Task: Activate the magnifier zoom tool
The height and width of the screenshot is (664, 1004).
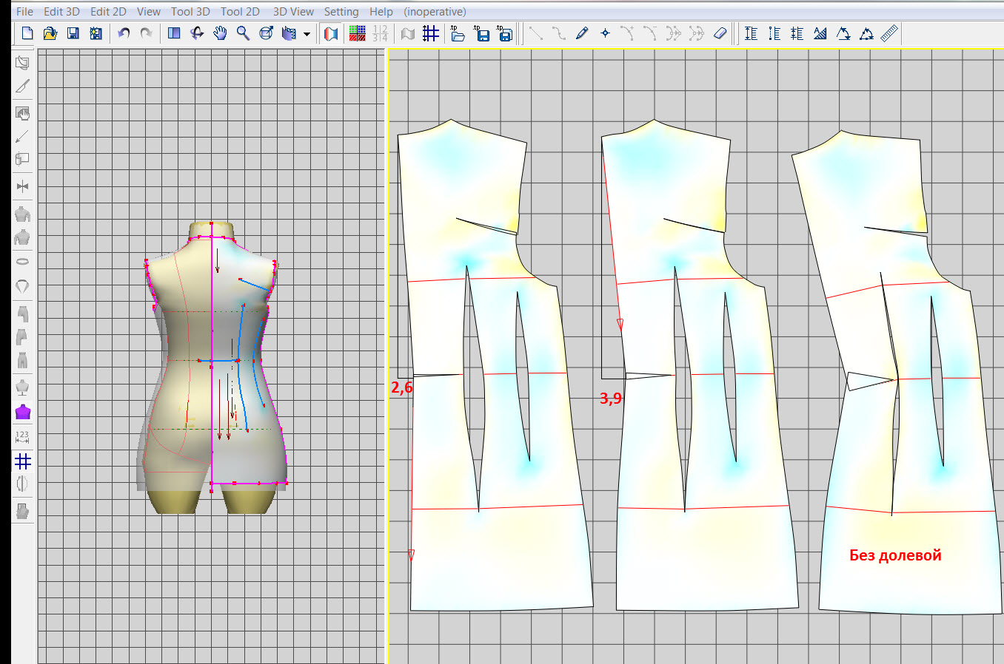Action: point(243,33)
